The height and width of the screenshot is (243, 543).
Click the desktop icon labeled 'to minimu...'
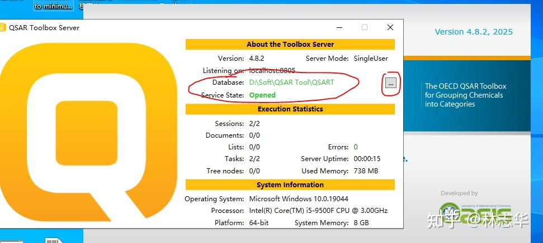point(54,6)
